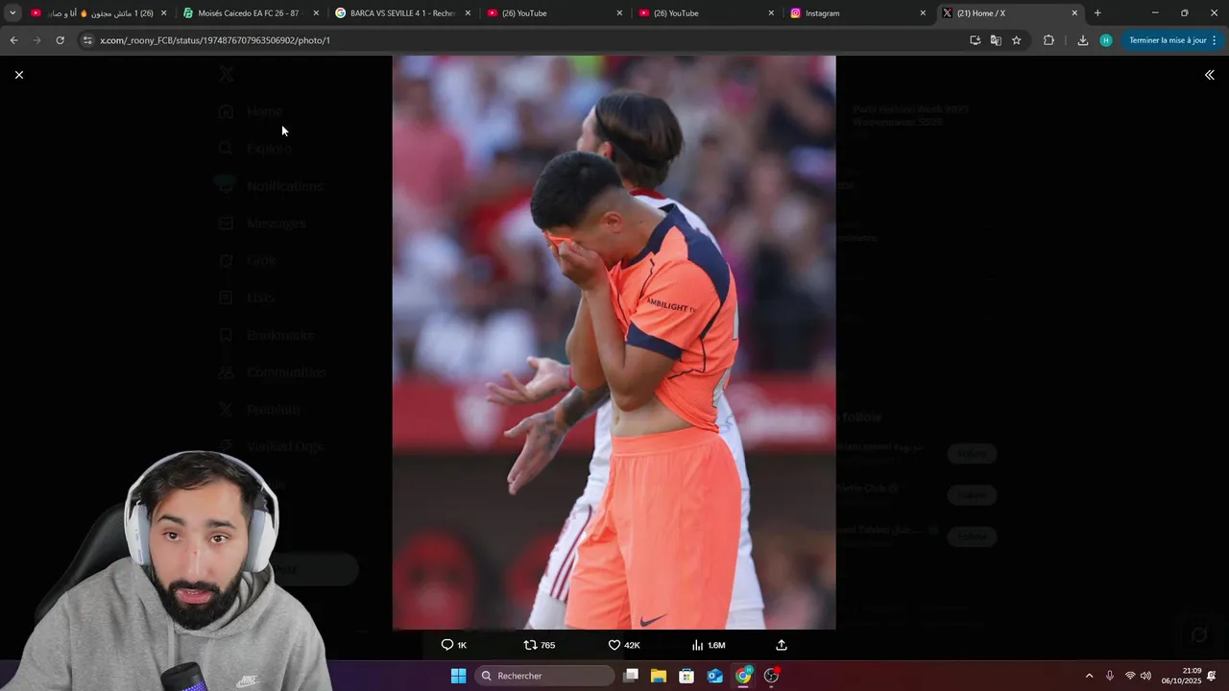Open Task View from the taskbar
Image resolution: width=1229 pixels, height=691 pixels.
[x=631, y=676]
